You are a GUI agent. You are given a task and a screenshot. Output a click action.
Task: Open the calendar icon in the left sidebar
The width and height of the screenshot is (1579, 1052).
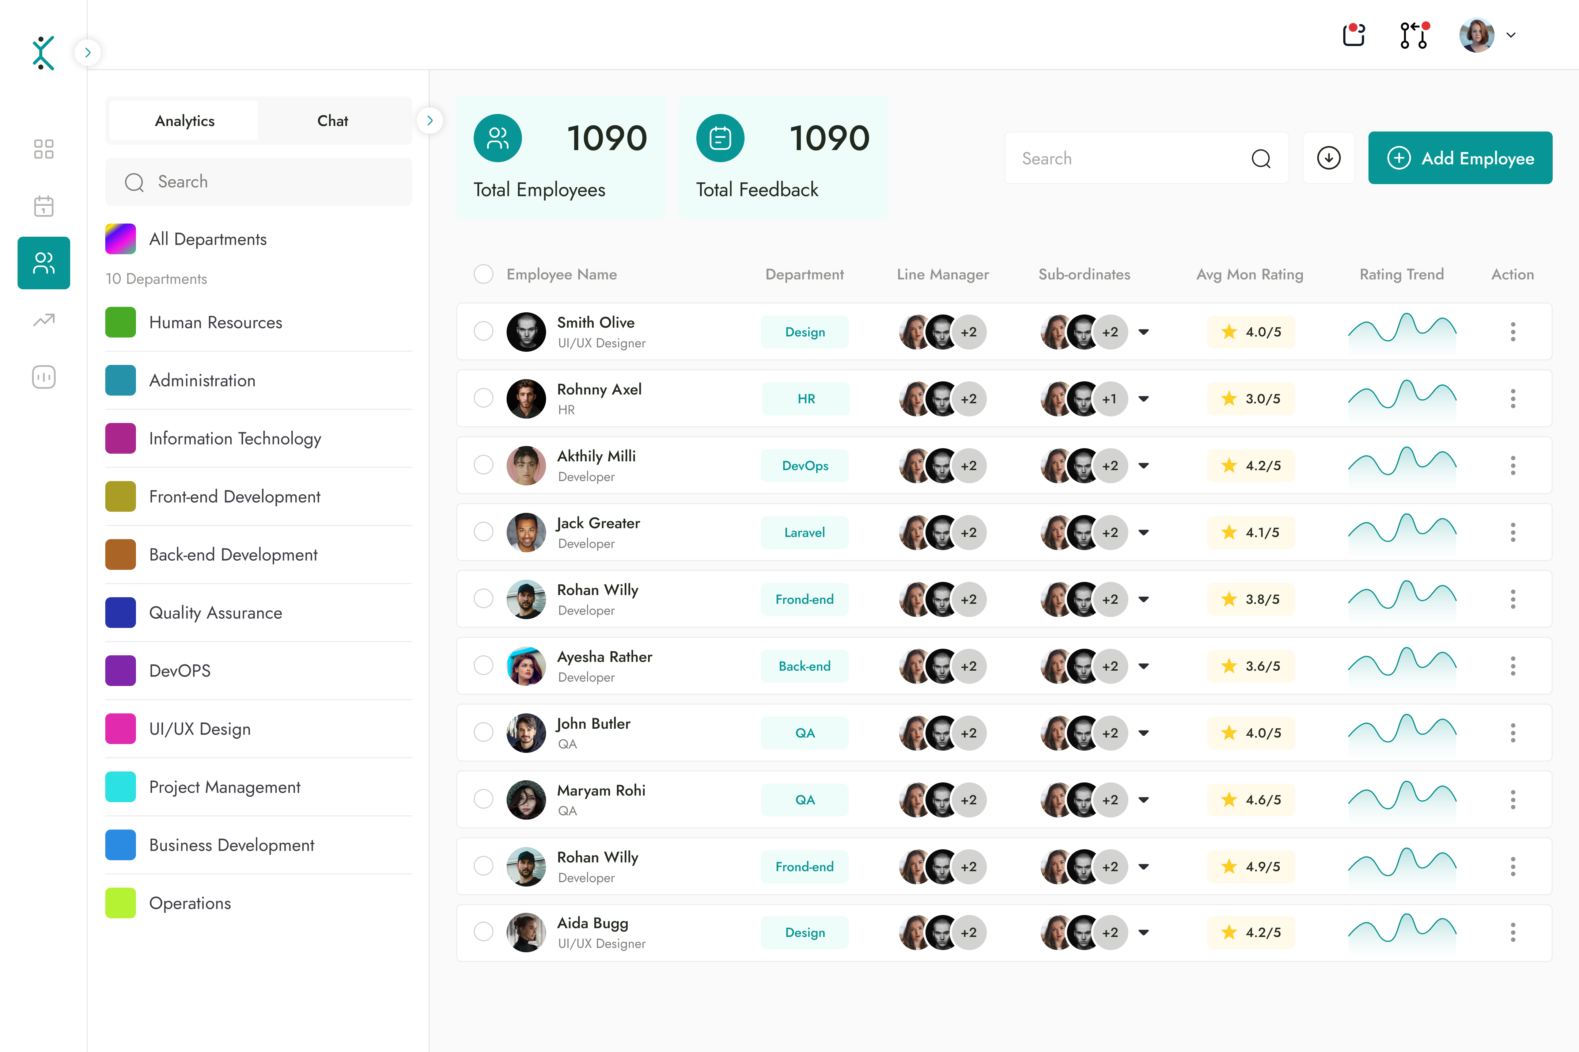pos(43,206)
